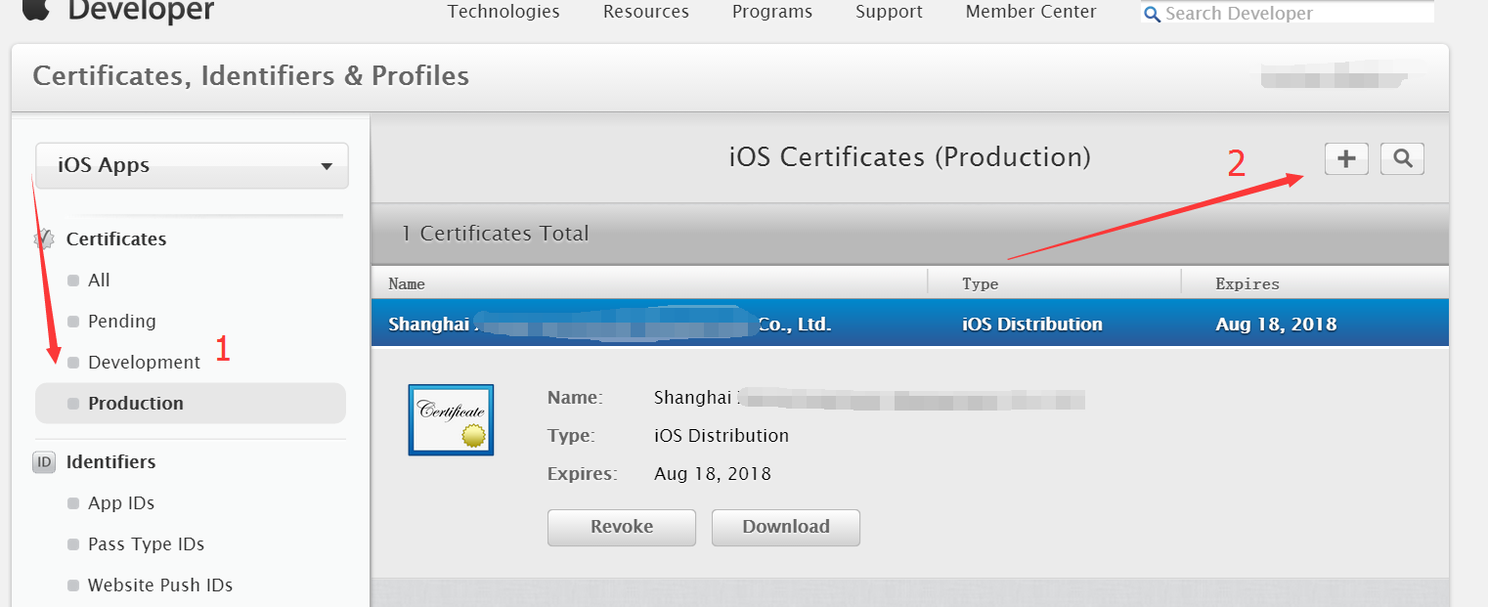This screenshot has height=607, width=1488.
Task: Click Aug 18, 2018 expiry in details
Action: click(713, 474)
